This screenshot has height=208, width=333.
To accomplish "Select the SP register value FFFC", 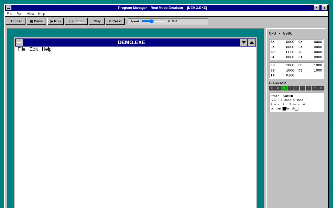I will pos(290,52).
